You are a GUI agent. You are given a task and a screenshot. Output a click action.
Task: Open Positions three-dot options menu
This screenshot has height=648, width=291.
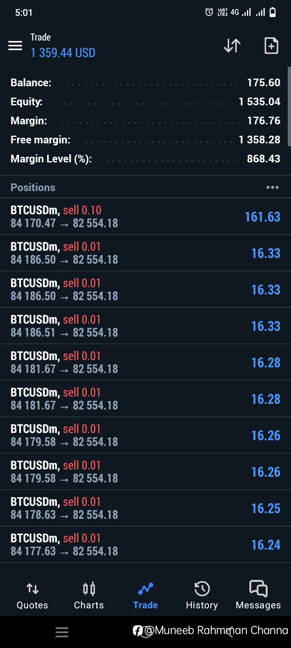tap(272, 187)
